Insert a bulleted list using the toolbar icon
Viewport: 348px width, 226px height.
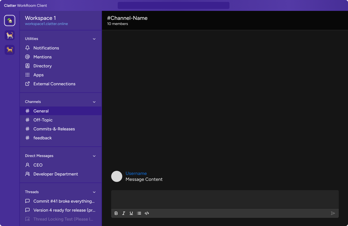pos(139,213)
